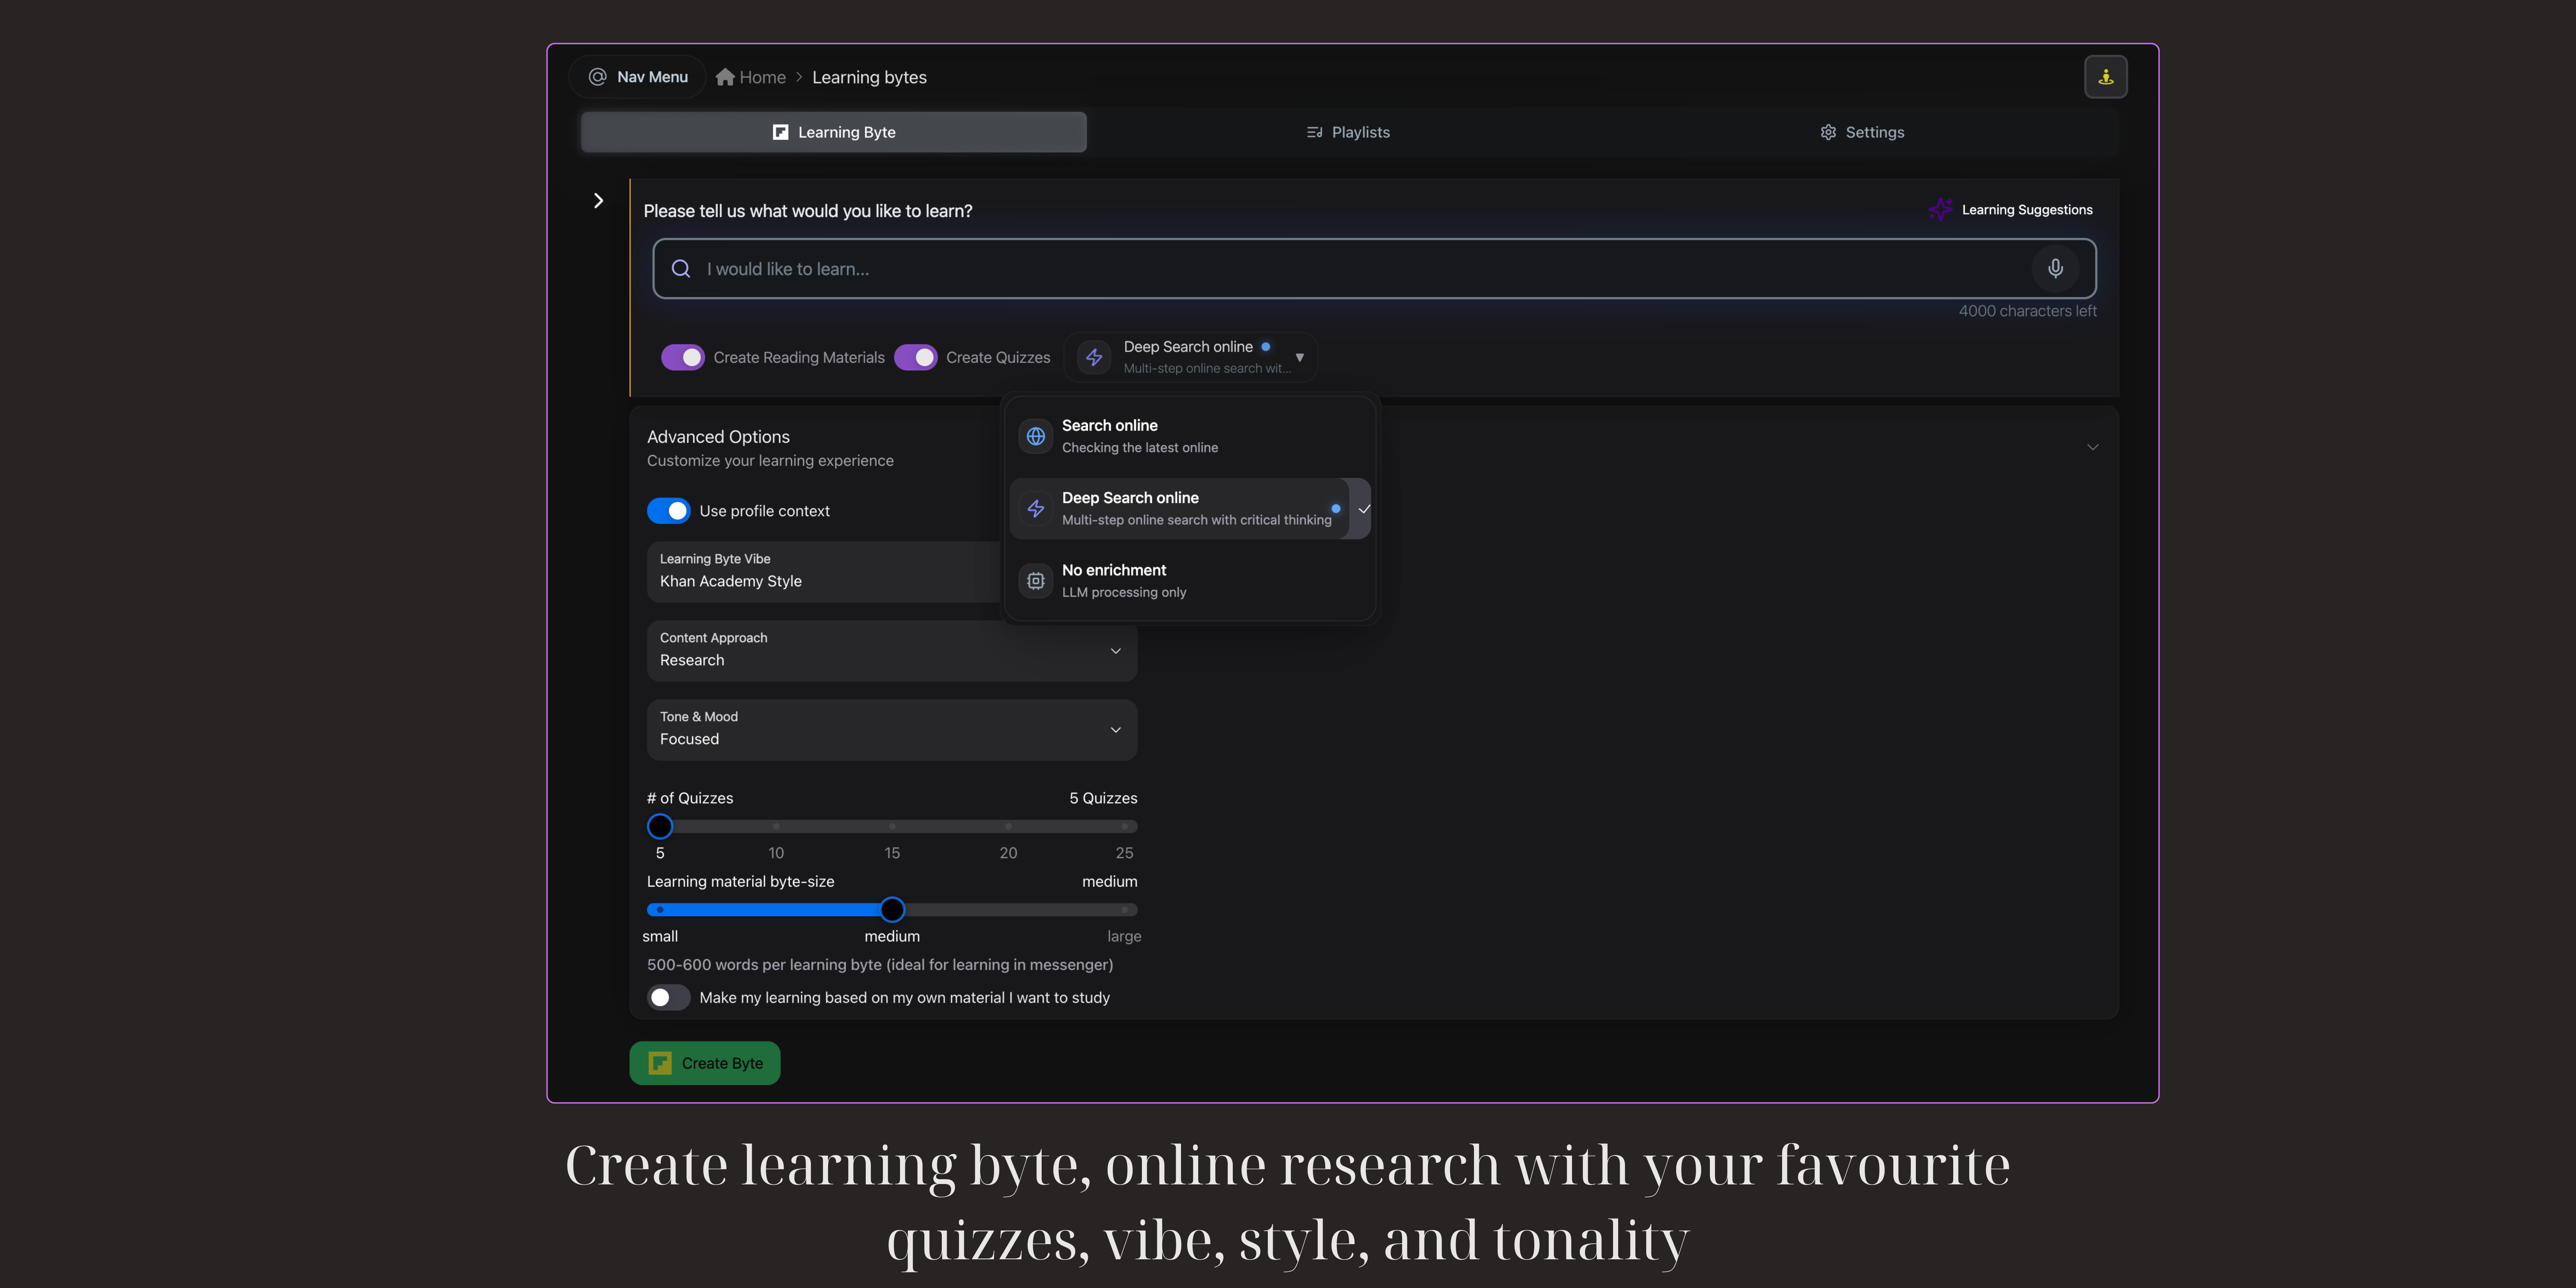
Task: Click the byte-size slider handle
Action: pos(892,910)
